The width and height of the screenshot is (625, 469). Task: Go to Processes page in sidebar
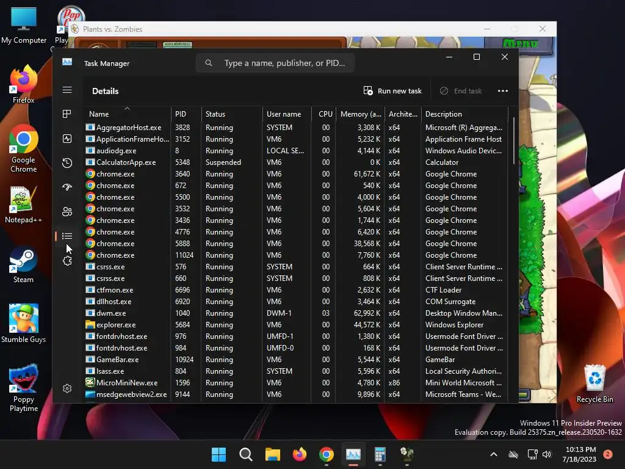67,114
